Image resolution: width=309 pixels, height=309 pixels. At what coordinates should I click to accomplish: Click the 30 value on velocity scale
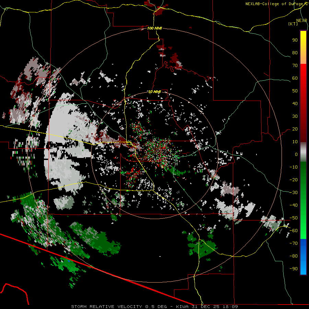pyautogui.click(x=295, y=116)
